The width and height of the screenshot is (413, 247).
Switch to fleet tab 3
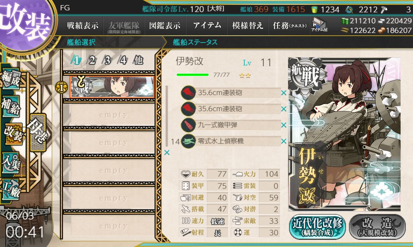tap(108, 60)
